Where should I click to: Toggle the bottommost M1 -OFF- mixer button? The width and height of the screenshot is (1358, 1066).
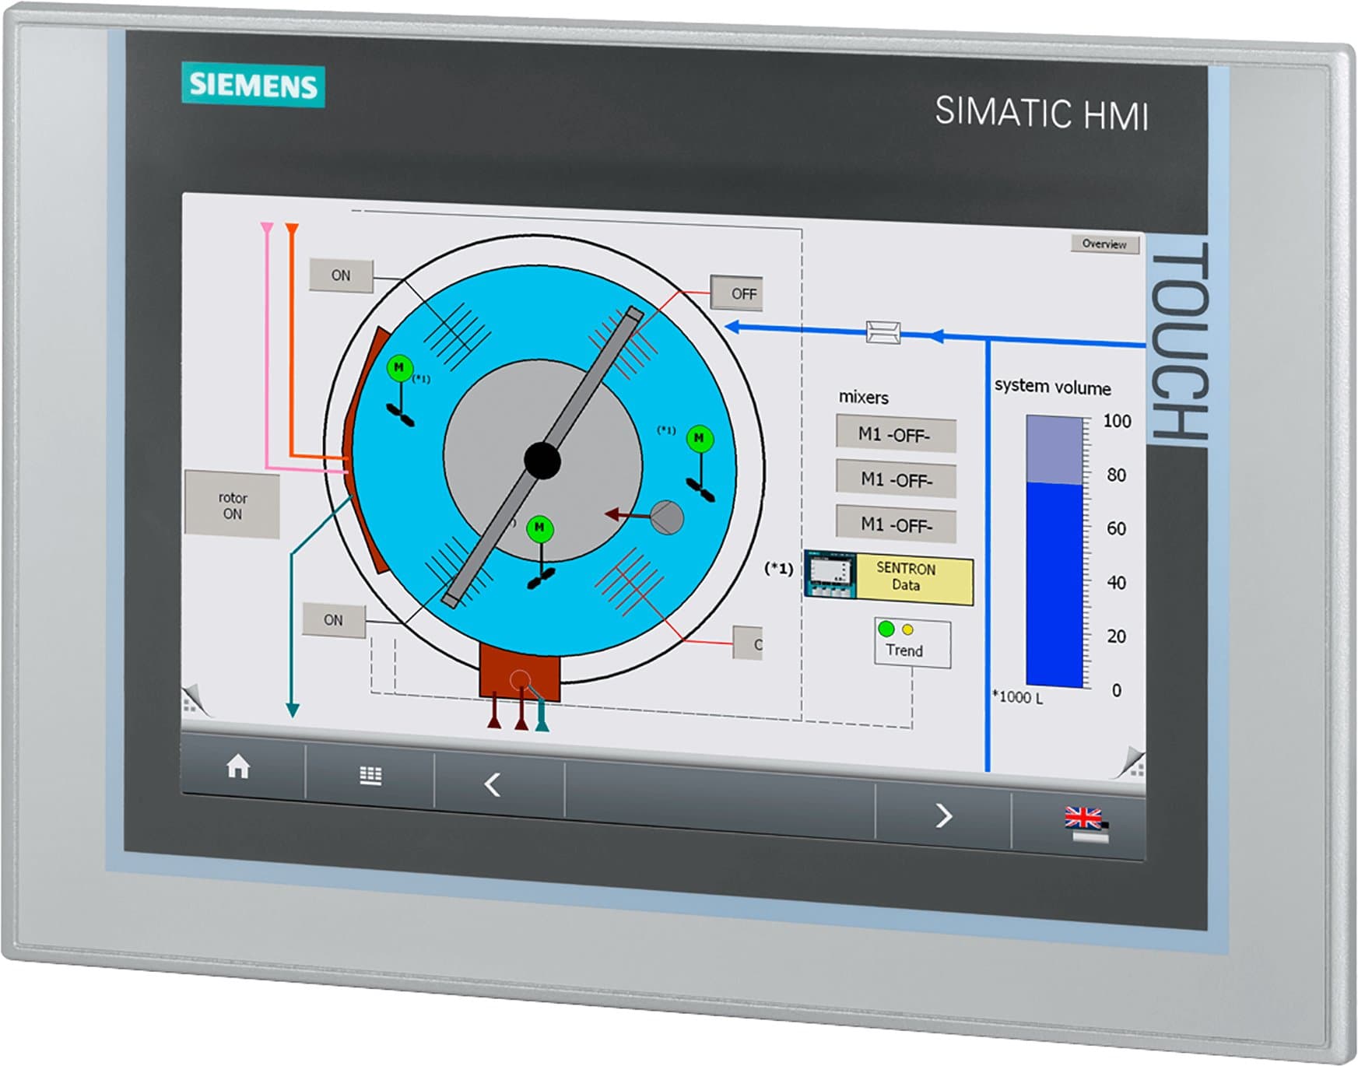pos(897,524)
